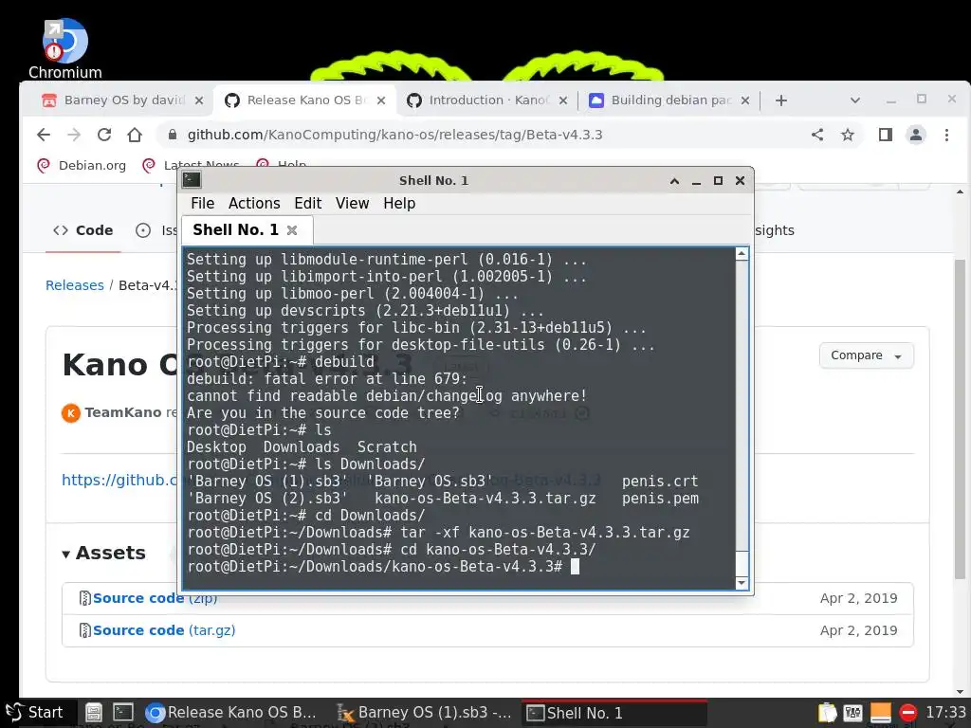Click the tar.gz file archive icon
Image resolution: width=971 pixels, height=728 pixels.
click(x=84, y=630)
